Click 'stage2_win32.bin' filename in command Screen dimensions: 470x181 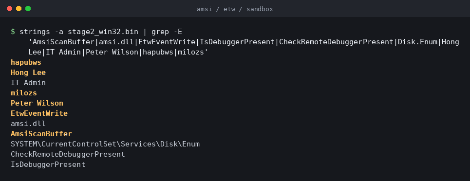coord(103,32)
